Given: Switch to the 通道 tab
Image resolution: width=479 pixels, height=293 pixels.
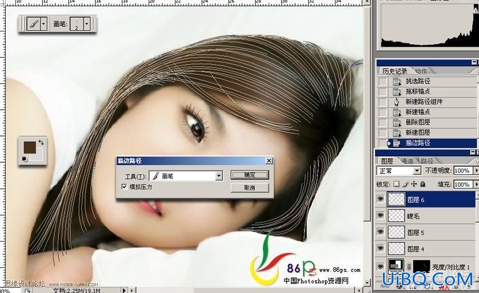Looking at the screenshot, I should (407, 161).
